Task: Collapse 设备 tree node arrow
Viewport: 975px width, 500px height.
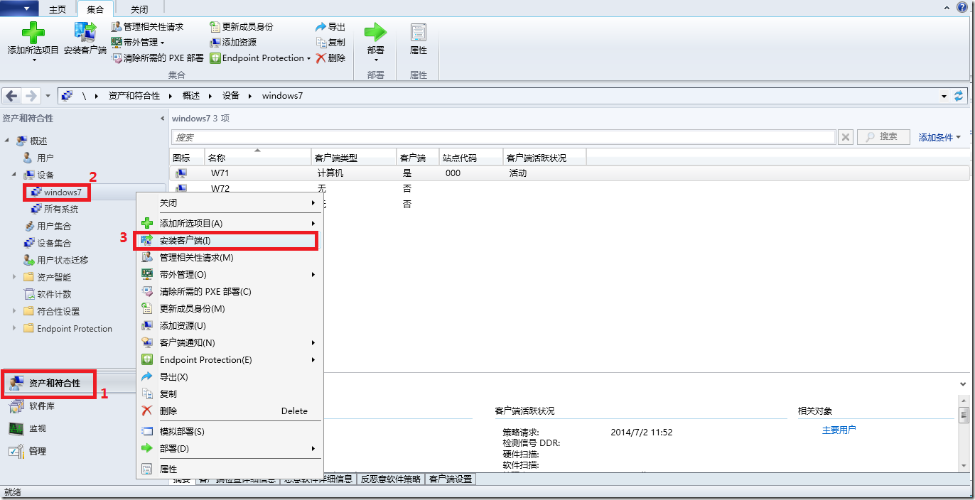Action: coord(14,175)
